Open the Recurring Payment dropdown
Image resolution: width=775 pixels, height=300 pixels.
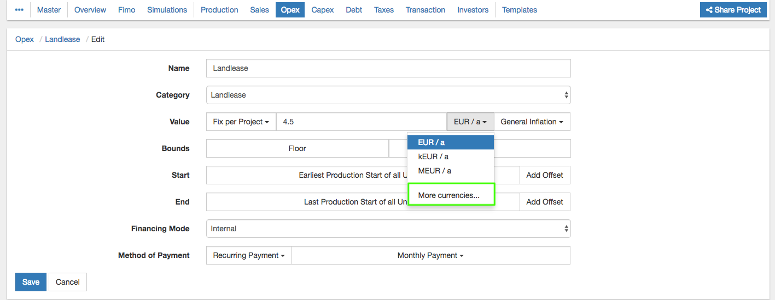pos(249,255)
